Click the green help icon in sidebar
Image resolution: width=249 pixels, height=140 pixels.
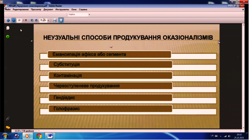[8, 37]
